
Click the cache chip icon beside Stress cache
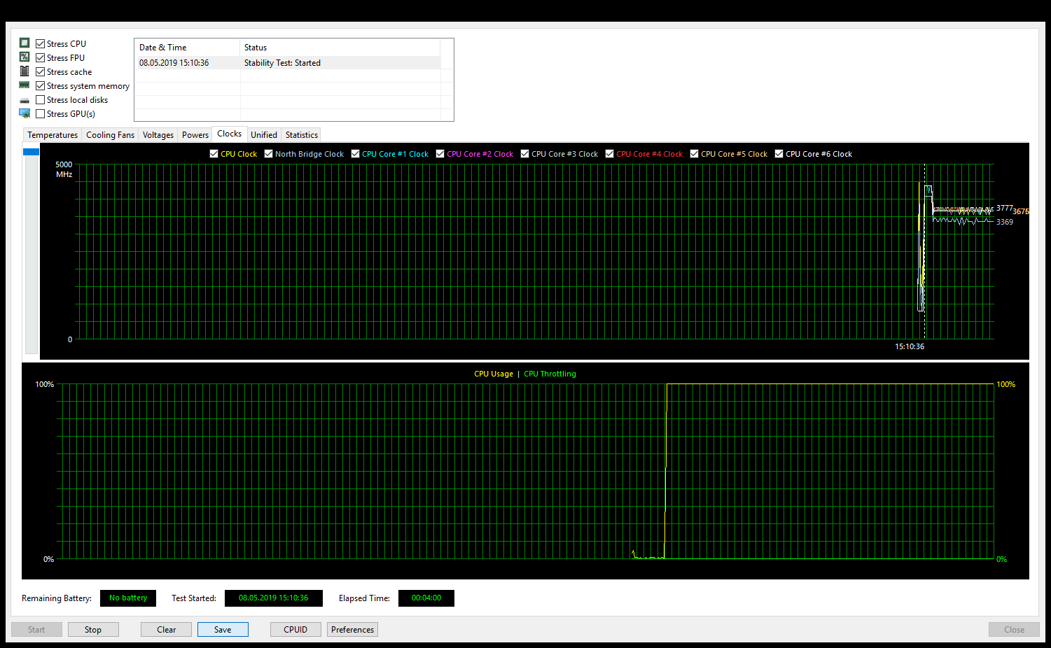point(25,71)
